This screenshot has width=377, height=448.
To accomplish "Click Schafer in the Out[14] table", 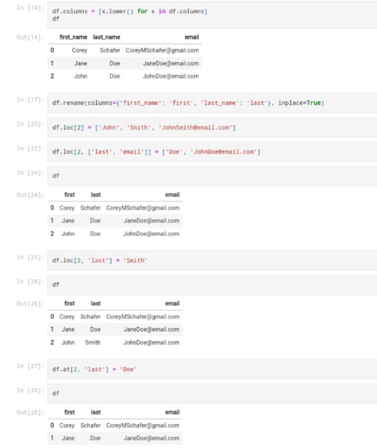I will click(110, 50).
